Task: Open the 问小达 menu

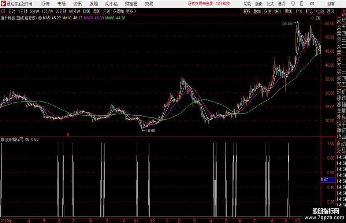Action: click(x=112, y=4)
